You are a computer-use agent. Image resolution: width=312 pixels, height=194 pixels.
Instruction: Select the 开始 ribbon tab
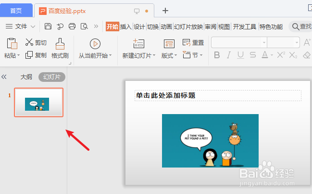tap(112, 26)
